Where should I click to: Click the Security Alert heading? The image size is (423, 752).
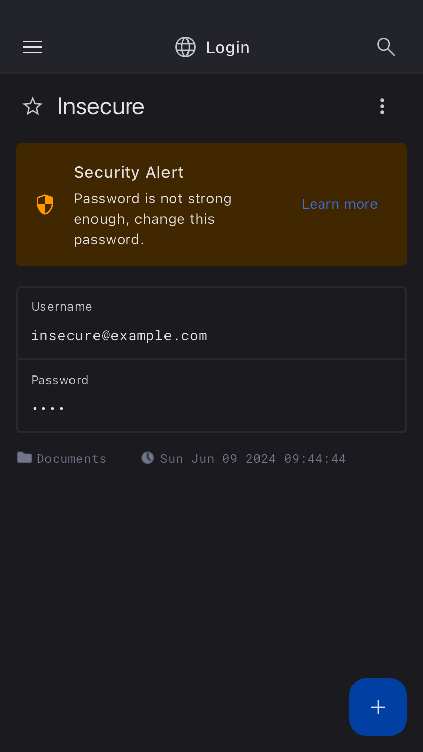(x=129, y=173)
